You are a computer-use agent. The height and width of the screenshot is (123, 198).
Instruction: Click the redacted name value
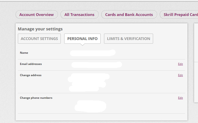(92, 53)
